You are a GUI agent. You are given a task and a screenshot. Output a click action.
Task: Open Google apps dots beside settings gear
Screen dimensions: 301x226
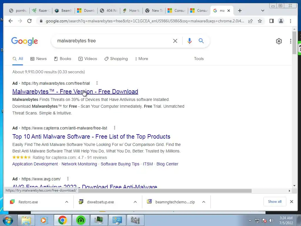tap(291, 41)
